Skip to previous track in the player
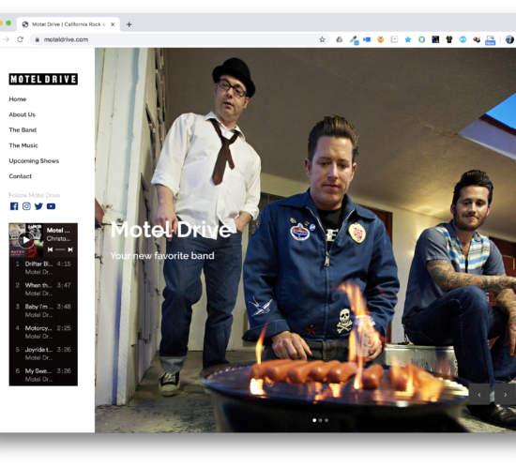This screenshot has width=516, height=467. point(50,249)
